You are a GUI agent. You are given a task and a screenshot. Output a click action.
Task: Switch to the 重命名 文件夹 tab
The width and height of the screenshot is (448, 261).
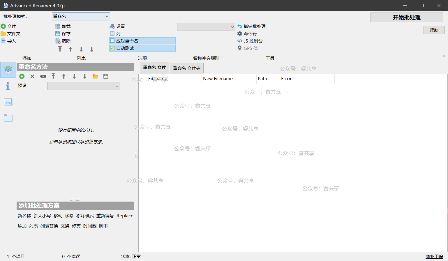click(187, 68)
